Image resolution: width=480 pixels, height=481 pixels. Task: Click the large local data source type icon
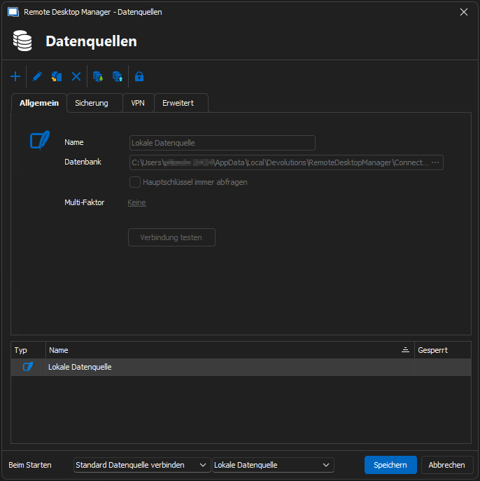point(40,140)
